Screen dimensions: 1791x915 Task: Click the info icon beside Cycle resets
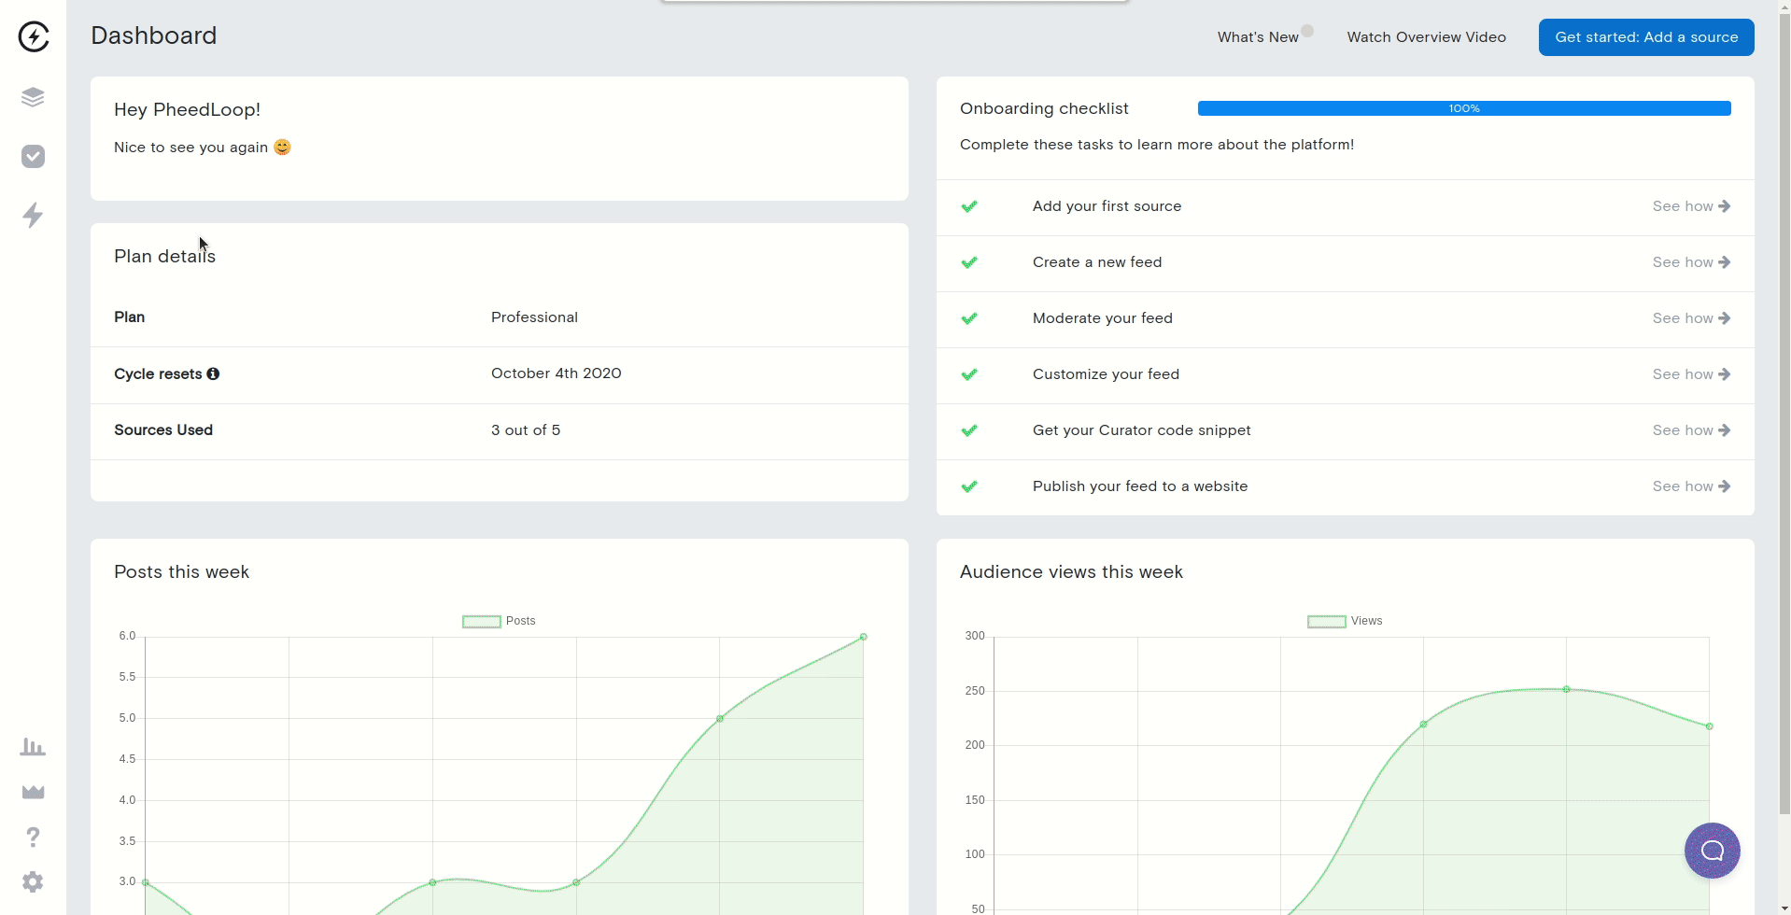pyautogui.click(x=213, y=373)
